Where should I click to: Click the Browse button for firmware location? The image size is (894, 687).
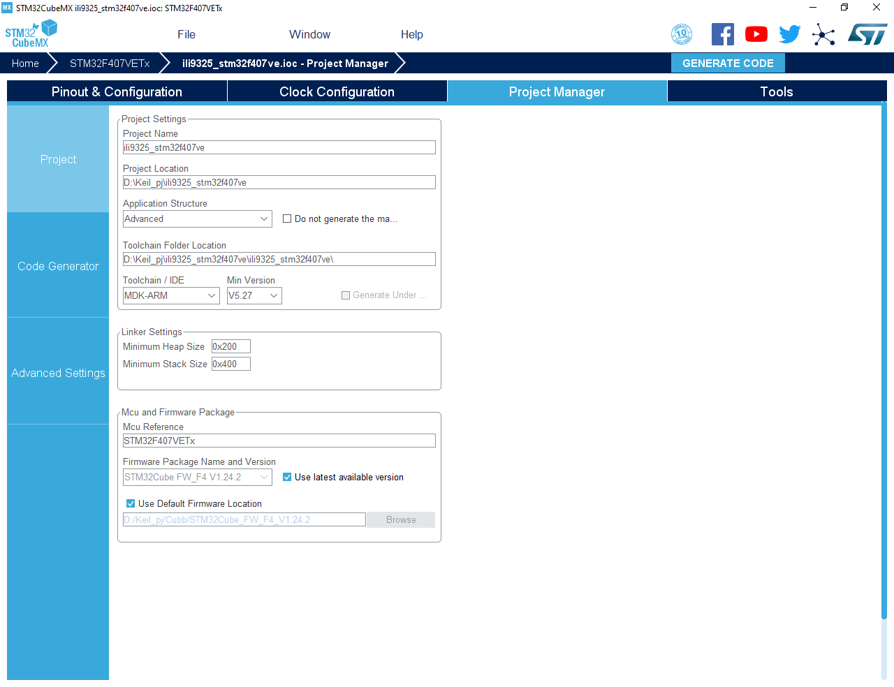point(401,519)
